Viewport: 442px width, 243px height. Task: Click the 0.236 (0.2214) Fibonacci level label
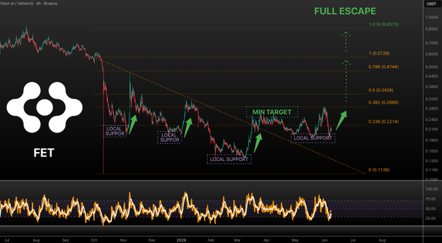[x=383, y=122]
